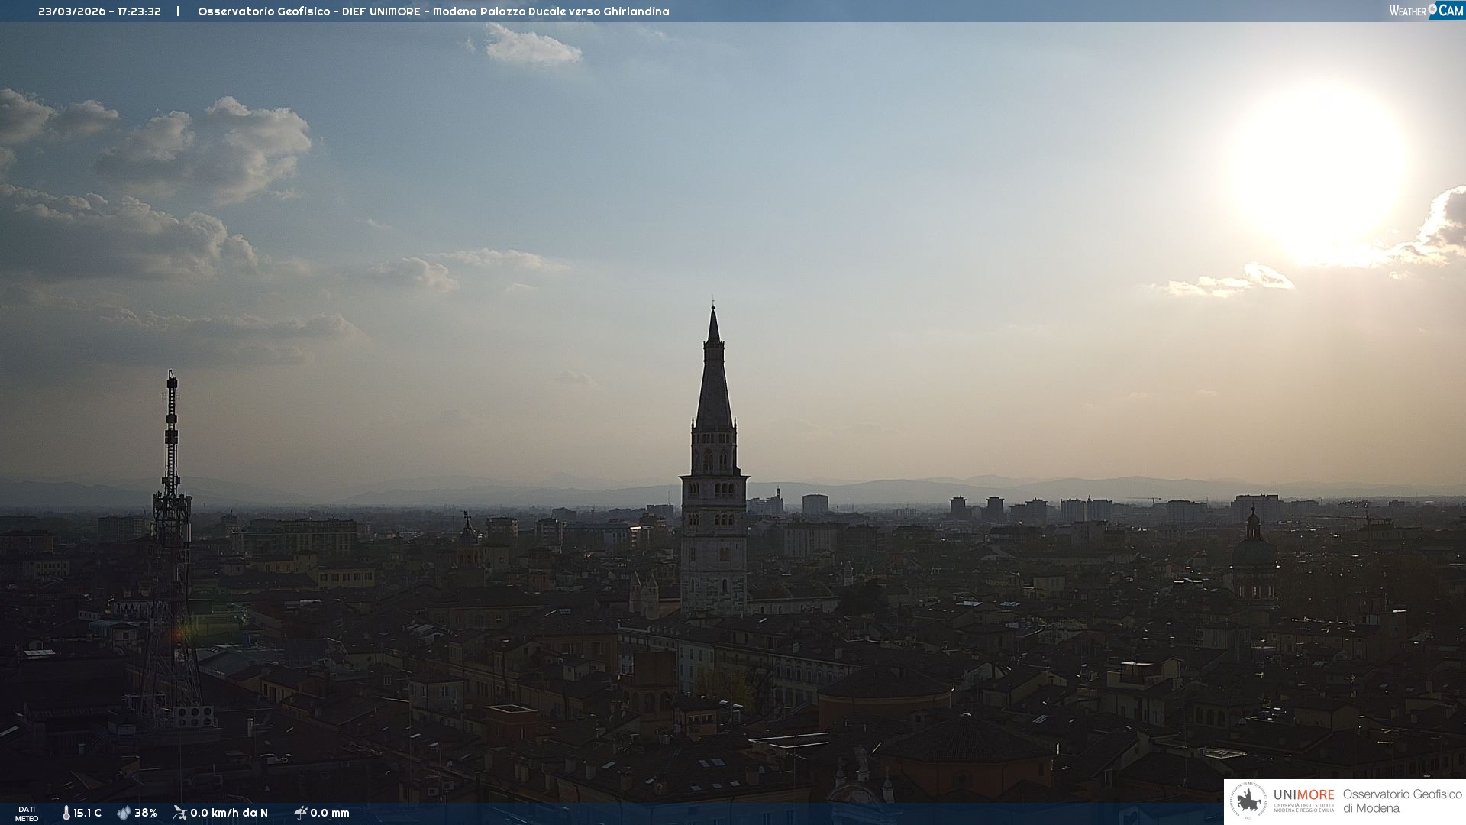Click the UNIMORE university name text
This screenshot has width=1466, height=825.
pyautogui.click(x=1303, y=795)
